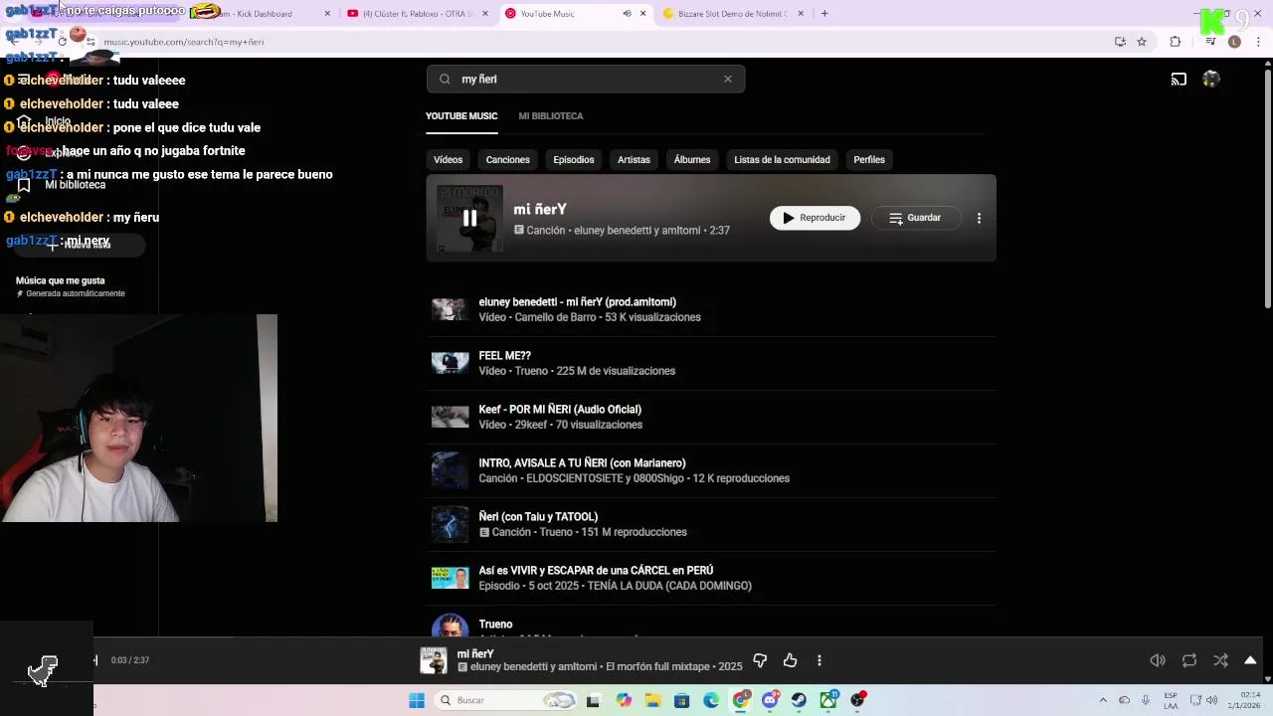
Task: Filter results by Perfiles chip
Action: pos(869,159)
